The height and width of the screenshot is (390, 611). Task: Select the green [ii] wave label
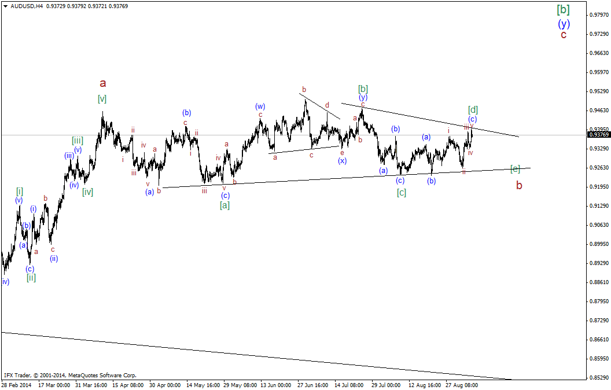click(x=31, y=277)
